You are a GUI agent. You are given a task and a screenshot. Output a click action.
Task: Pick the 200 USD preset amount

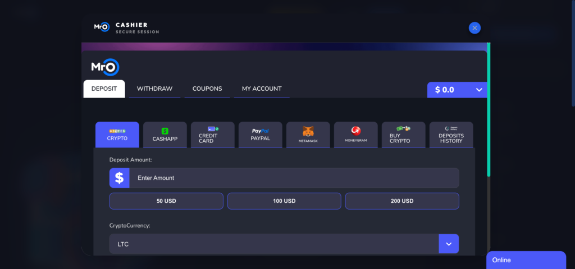tap(402, 201)
